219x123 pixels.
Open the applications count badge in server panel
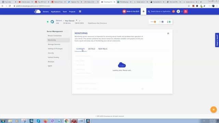pos(153,22)
